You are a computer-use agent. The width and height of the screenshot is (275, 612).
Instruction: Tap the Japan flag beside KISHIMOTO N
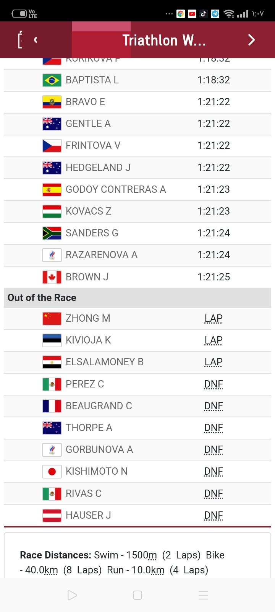(52, 472)
